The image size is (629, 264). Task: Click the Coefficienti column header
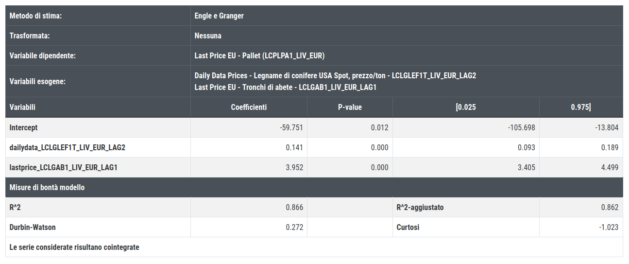point(249,107)
